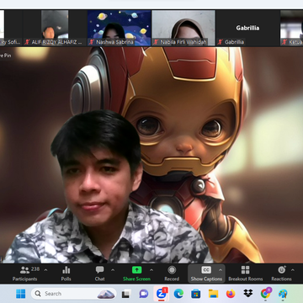The width and height of the screenshot is (303, 303).
Task: Click the Zoom icon in the taskbar
Action: coord(161,294)
